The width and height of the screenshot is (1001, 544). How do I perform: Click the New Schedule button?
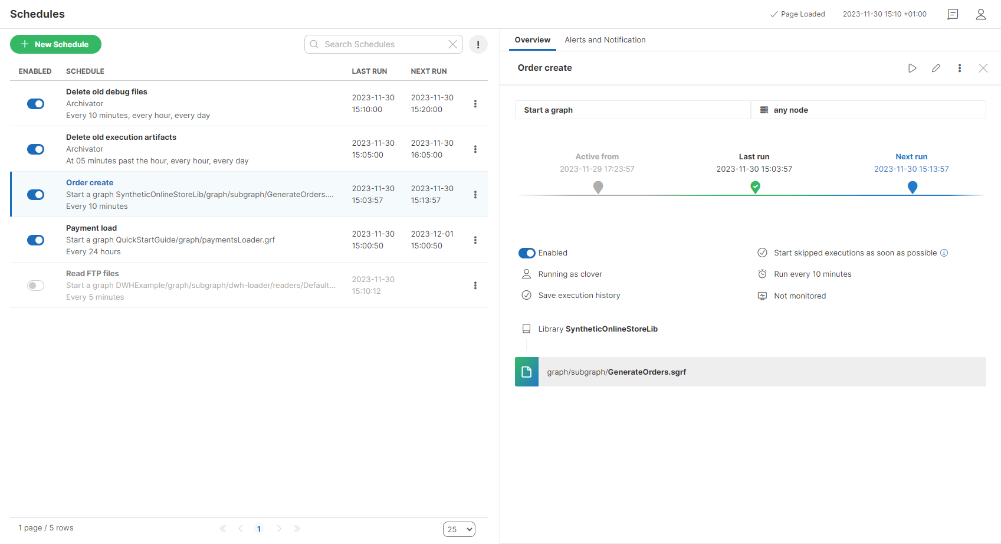55,45
